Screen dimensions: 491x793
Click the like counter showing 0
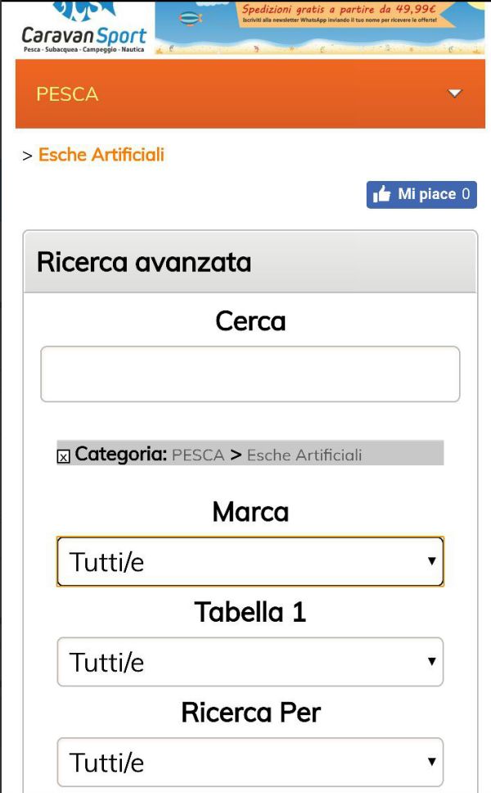coord(466,194)
